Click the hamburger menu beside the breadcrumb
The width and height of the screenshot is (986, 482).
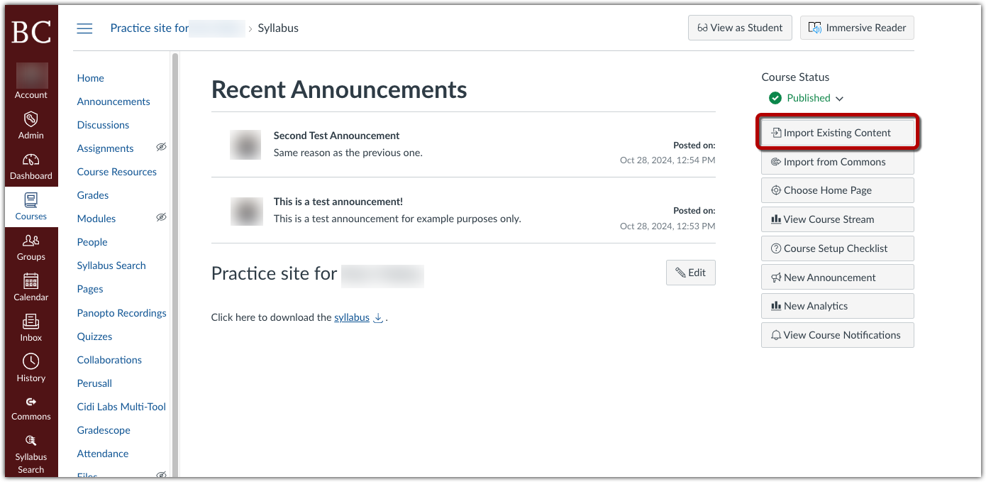[84, 28]
